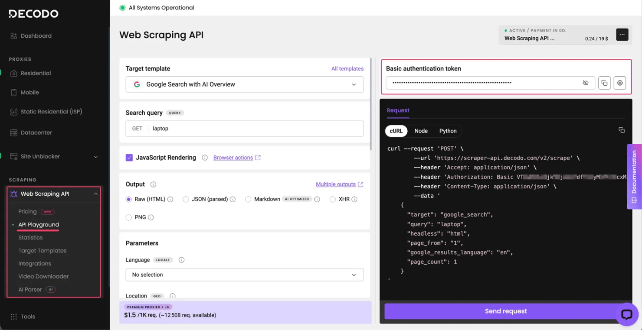Select Raw (HTML) output option
Screen dimensions: 642x330
pyautogui.click(x=128, y=199)
